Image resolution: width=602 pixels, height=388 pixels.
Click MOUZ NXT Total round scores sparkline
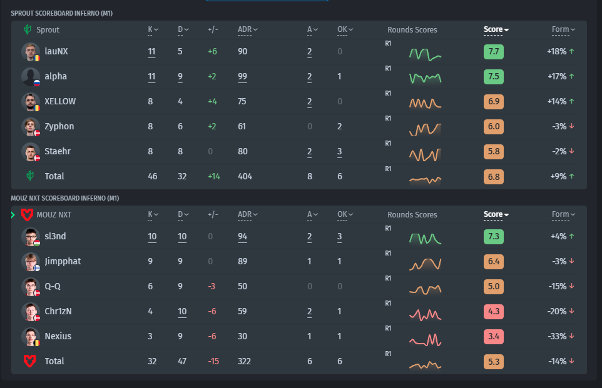click(x=426, y=366)
